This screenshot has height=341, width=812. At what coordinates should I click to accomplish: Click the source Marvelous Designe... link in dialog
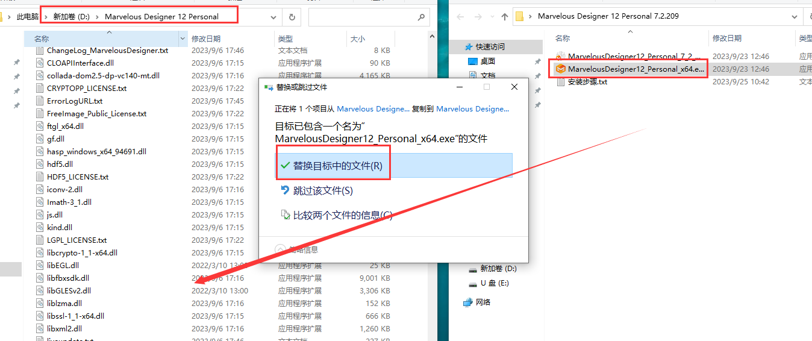pos(373,109)
